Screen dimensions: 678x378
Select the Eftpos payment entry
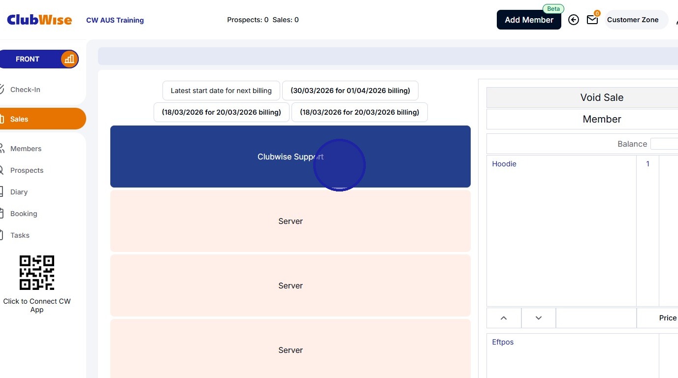[x=503, y=342]
